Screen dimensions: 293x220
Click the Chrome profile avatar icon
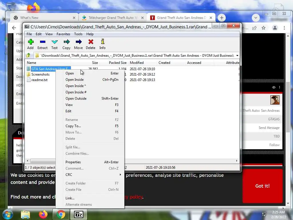(275, 28)
